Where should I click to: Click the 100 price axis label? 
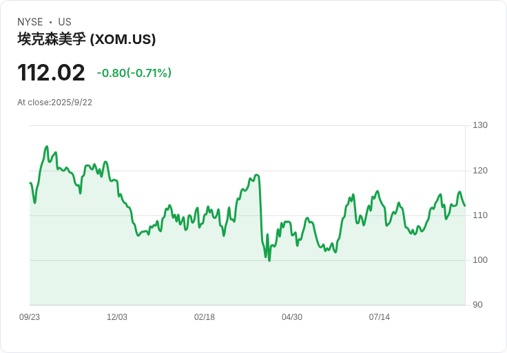(480, 260)
